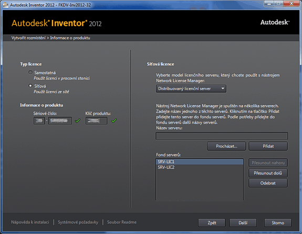Open the Distribuovaný licenční server dropdown
The height and width of the screenshot is (234, 302).
tap(191, 88)
